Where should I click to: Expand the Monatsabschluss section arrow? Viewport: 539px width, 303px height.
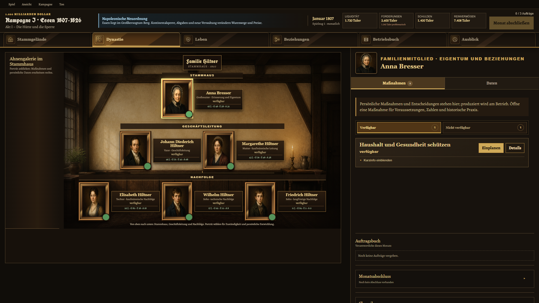[x=524, y=279]
